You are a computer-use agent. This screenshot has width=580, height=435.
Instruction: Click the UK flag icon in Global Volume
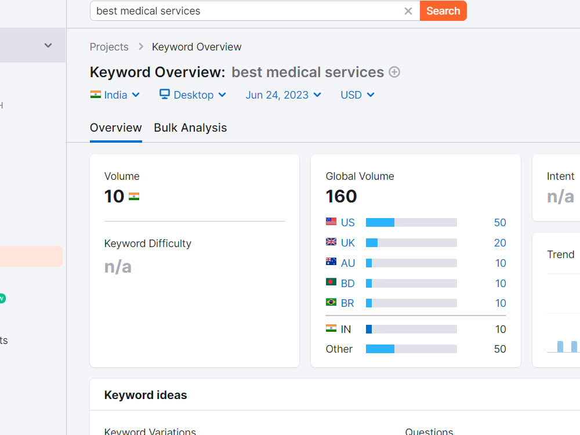tap(331, 242)
